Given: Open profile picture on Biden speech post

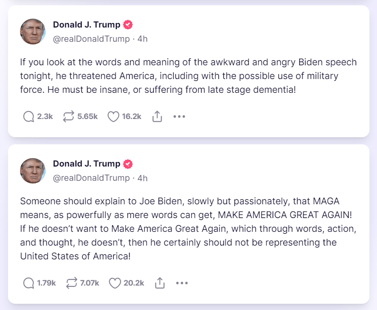Looking at the screenshot, I should [x=33, y=32].
